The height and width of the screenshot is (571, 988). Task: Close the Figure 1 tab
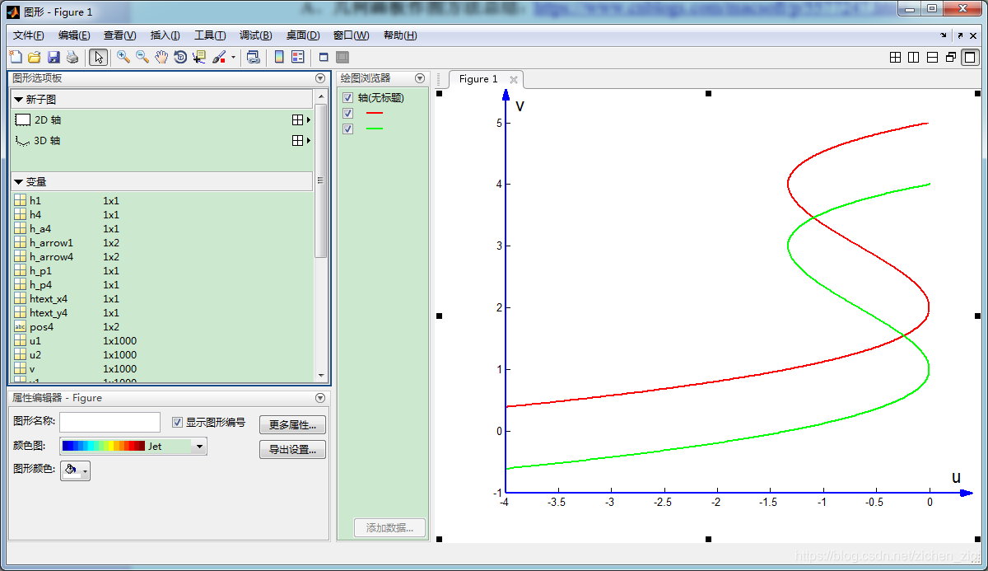(514, 80)
